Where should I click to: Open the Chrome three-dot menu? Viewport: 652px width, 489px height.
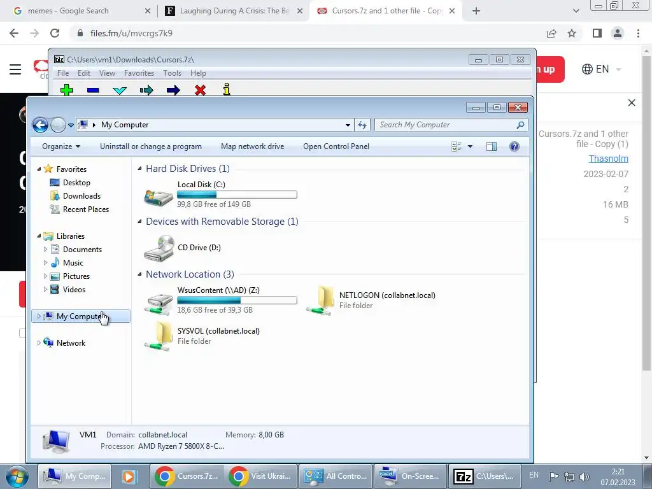tap(638, 33)
